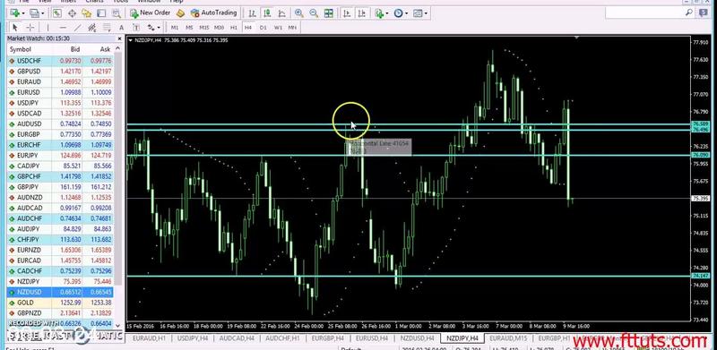The width and height of the screenshot is (717, 350).
Task: Open the AUDCHF,H1 chart tab
Action: 282,338
